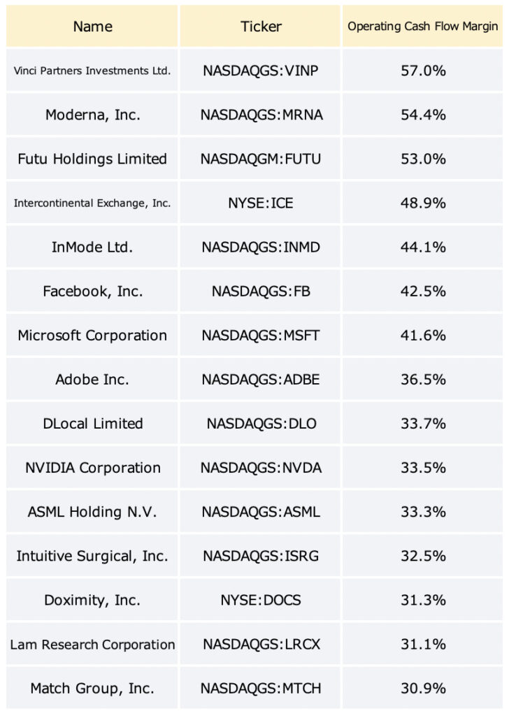Select the Moderna, Inc. name cell

point(92,115)
